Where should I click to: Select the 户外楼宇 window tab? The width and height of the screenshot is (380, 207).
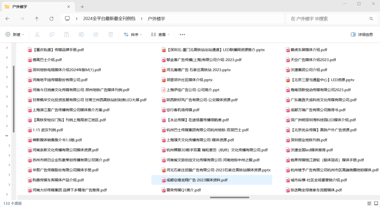click(x=38, y=7)
